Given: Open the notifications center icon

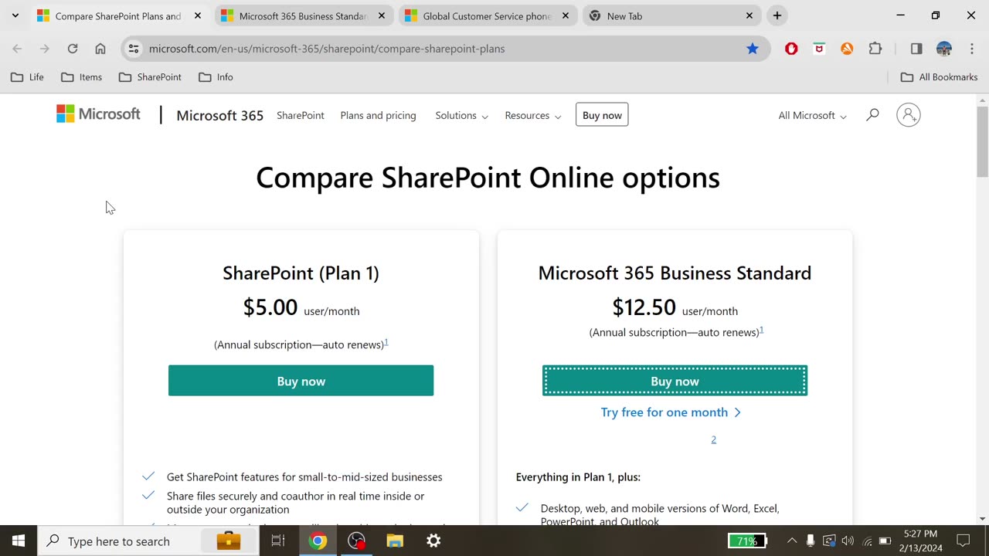Looking at the screenshot, I should (x=964, y=541).
